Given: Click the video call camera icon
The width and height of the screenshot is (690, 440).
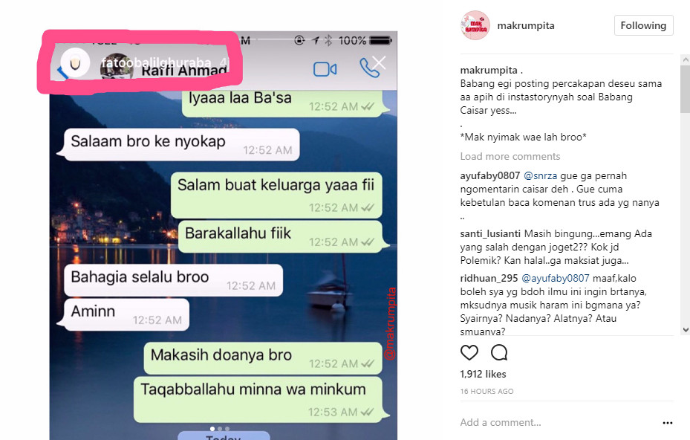Looking at the screenshot, I should coord(325,69).
